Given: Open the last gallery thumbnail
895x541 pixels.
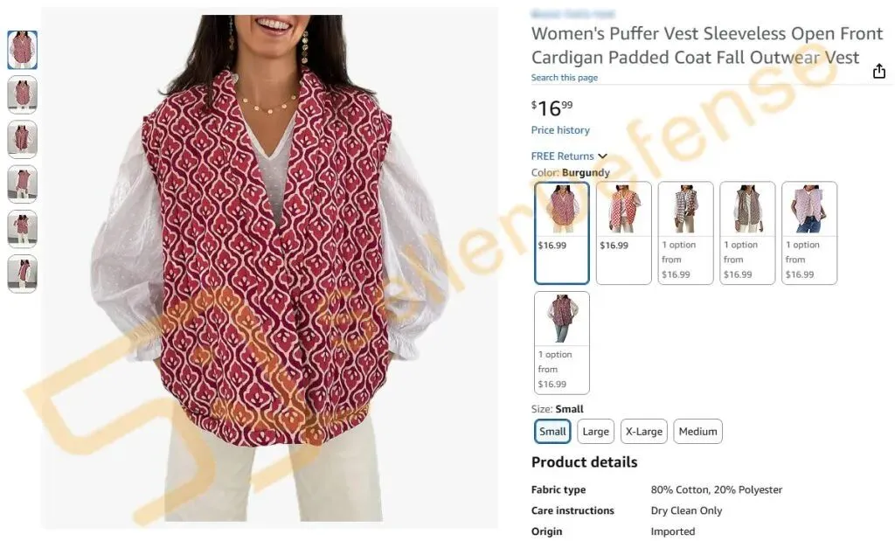Looking at the screenshot, I should click(22, 274).
